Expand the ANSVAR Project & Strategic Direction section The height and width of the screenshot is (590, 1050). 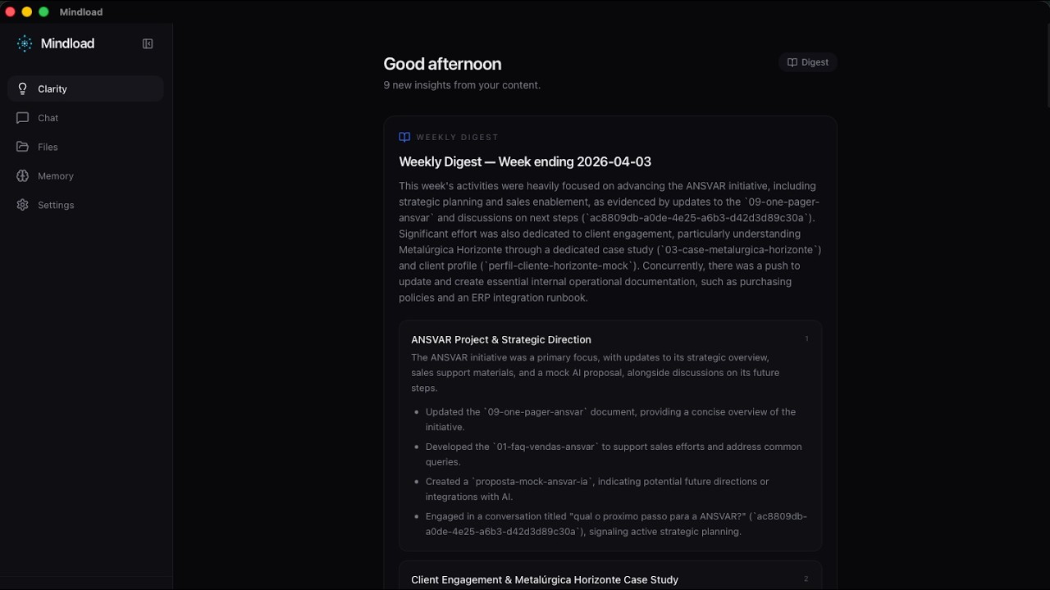pos(501,339)
